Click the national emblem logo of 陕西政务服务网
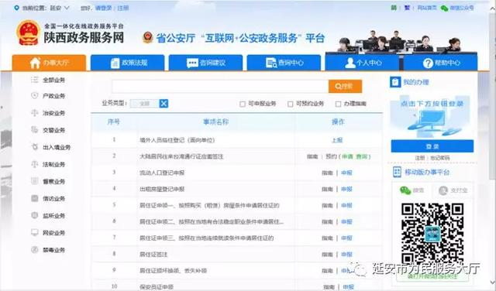This screenshot has width=496, height=291. point(29,33)
